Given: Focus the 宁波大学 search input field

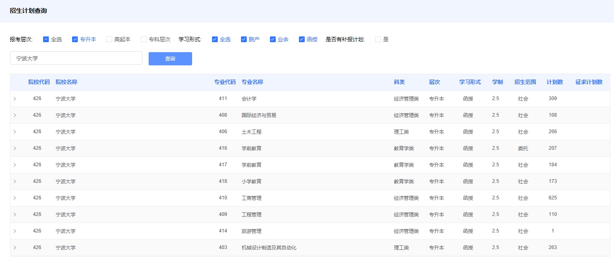Looking at the screenshot, I should (76, 58).
